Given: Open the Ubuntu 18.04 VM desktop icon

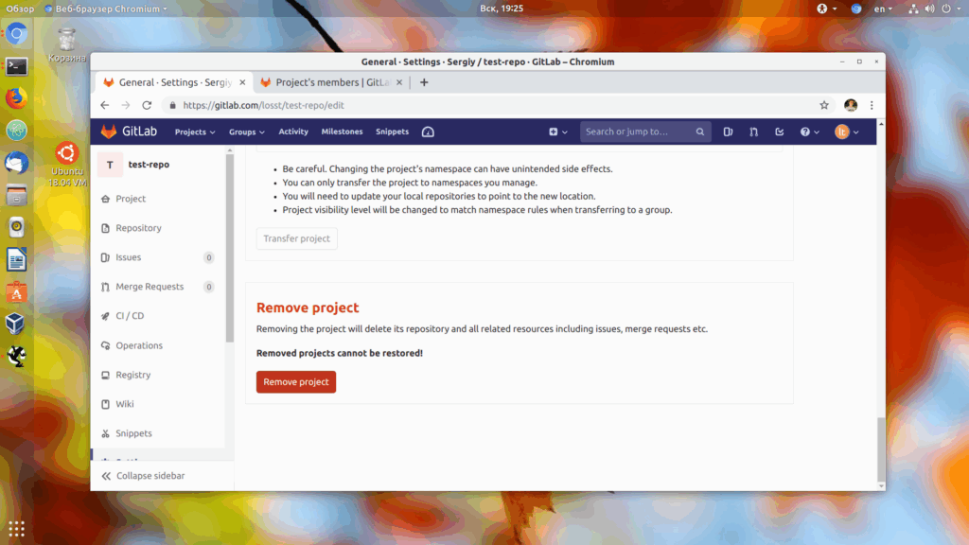Looking at the screenshot, I should [x=67, y=165].
